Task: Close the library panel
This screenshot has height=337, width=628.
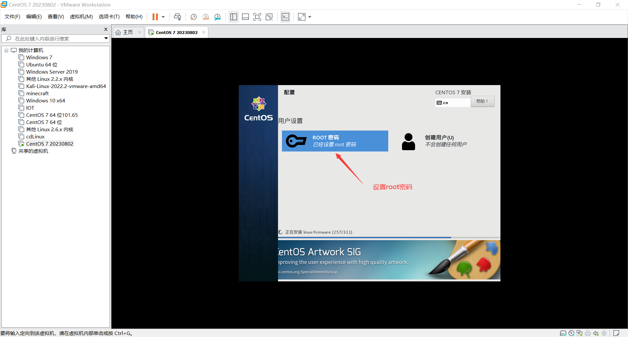Action: (x=106, y=29)
